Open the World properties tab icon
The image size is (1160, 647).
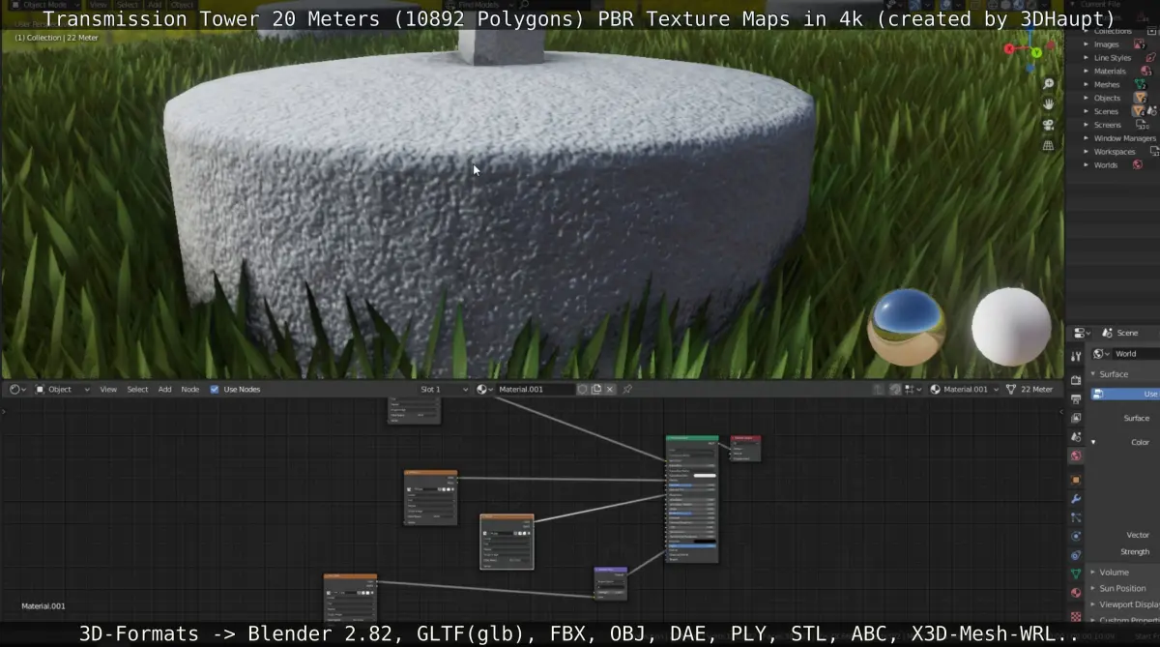tap(1076, 456)
